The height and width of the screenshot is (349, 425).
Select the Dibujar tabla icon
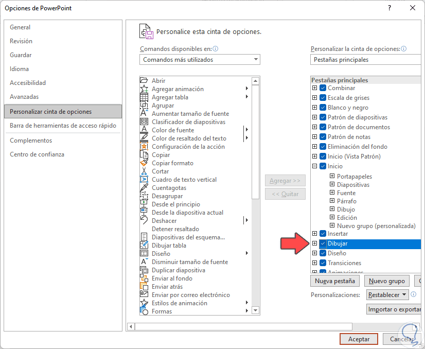(144, 245)
